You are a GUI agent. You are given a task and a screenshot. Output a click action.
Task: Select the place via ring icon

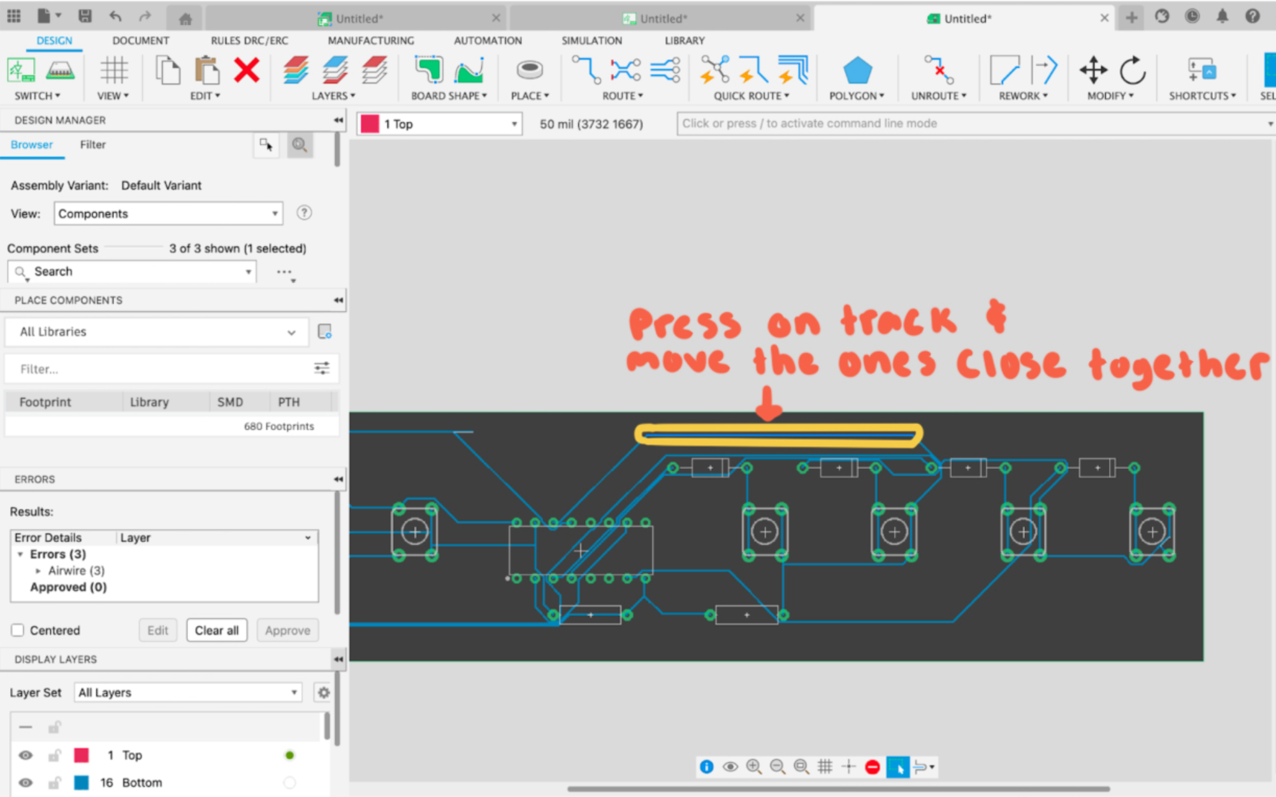tap(529, 70)
